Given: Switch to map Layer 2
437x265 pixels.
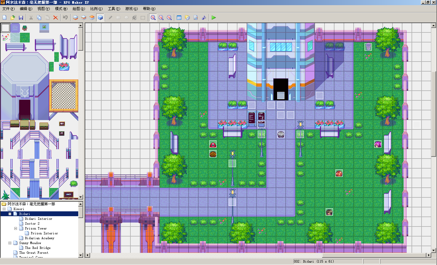Looking at the screenshot, I should 84,18.
